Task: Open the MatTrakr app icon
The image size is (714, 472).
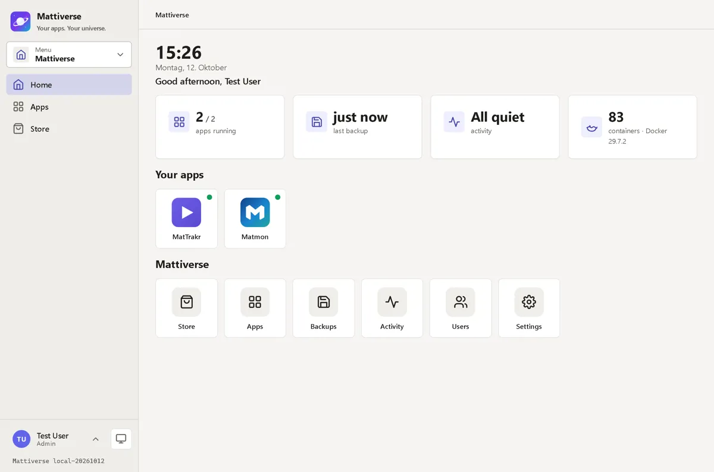Action: [x=186, y=212]
